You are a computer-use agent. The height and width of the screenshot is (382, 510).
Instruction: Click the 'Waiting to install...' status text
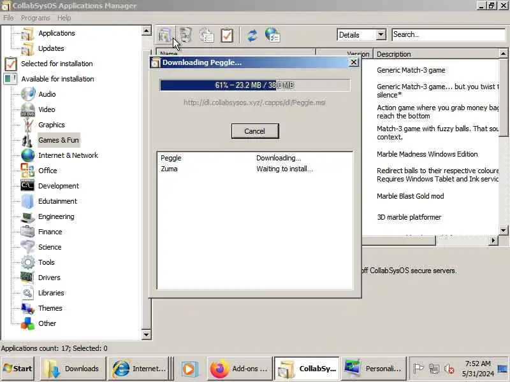point(284,169)
